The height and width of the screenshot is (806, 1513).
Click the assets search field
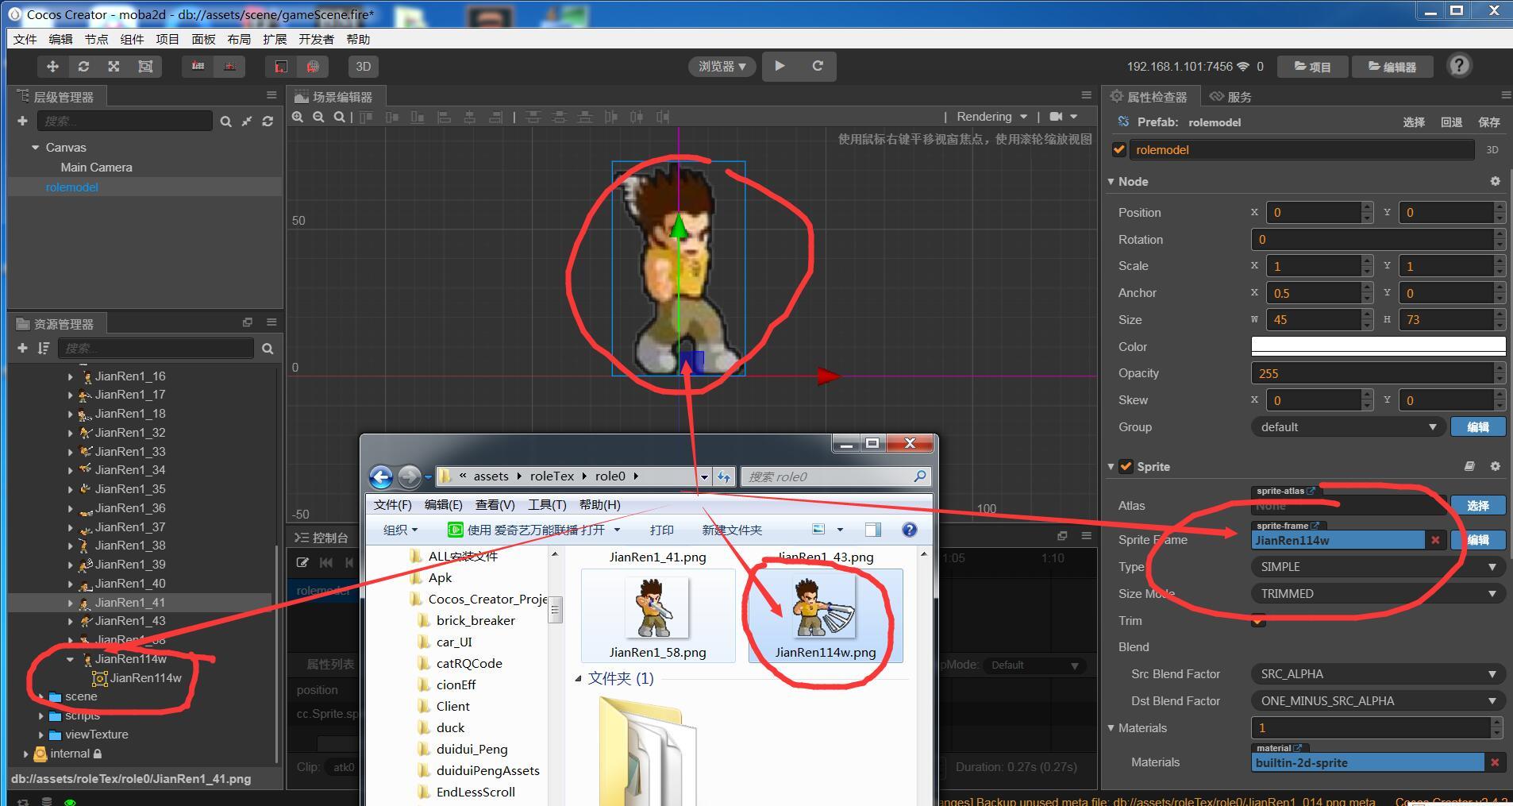tap(156, 348)
